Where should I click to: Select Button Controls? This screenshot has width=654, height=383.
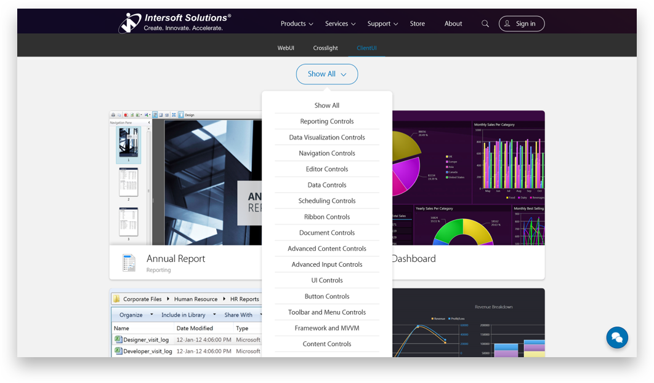(x=327, y=296)
